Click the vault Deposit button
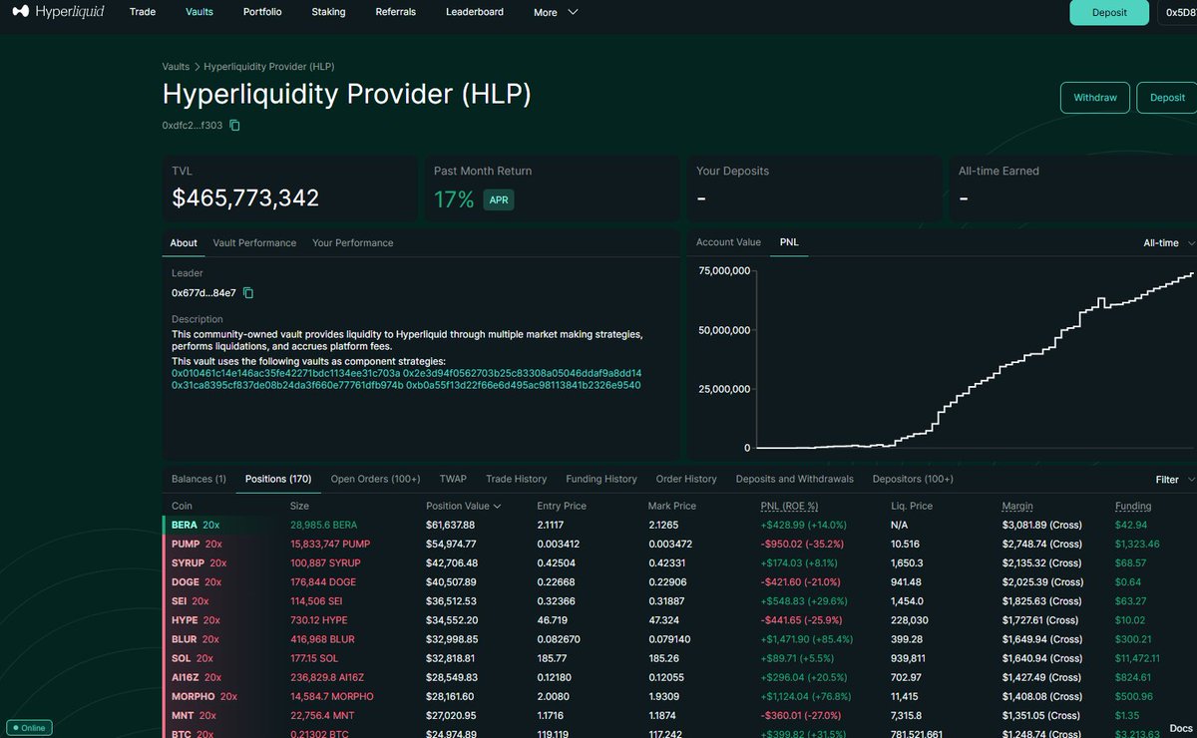This screenshot has width=1197, height=738. (1167, 98)
